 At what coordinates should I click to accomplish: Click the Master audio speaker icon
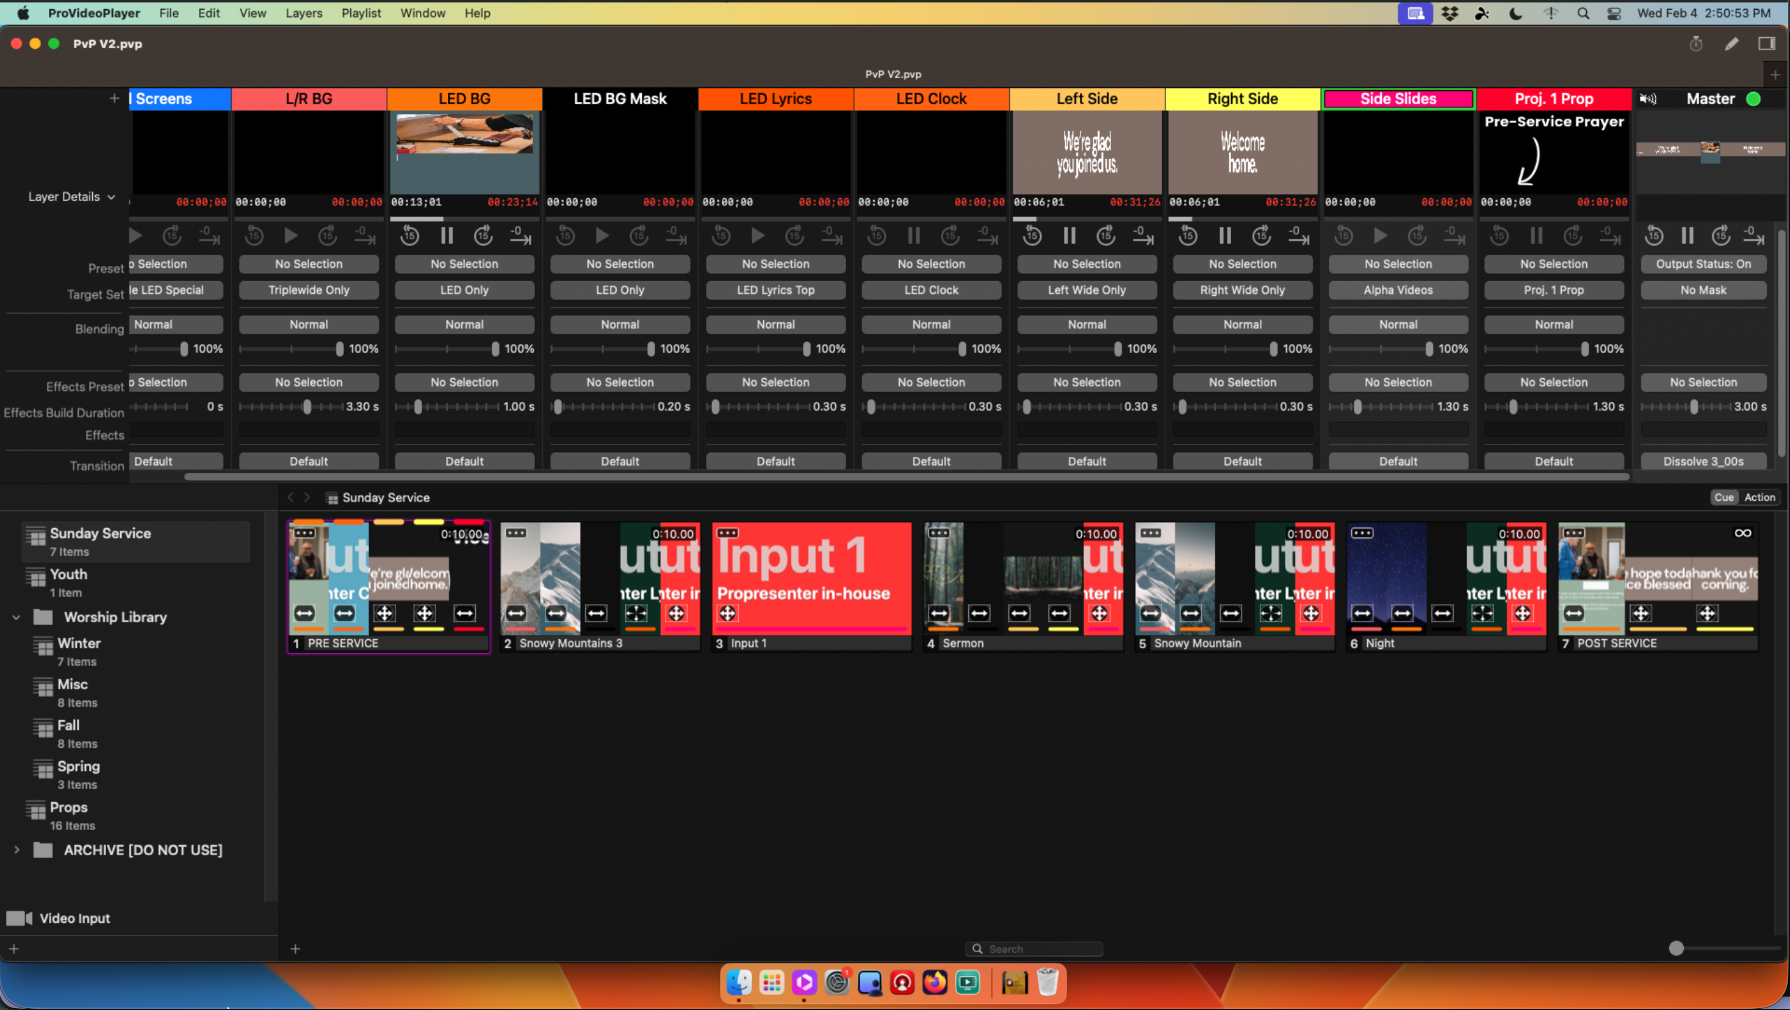(x=1648, y=99)
